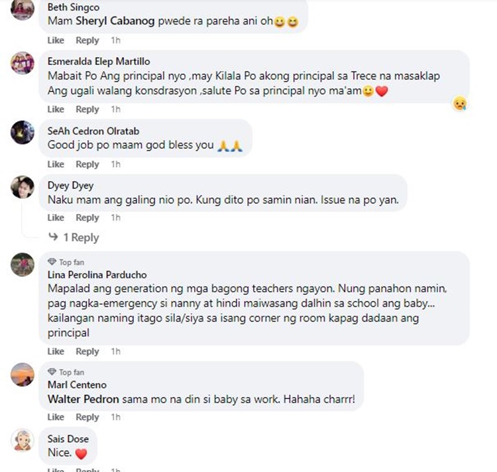Open Marl Centeno's sunset avatar

coord(22,375)
